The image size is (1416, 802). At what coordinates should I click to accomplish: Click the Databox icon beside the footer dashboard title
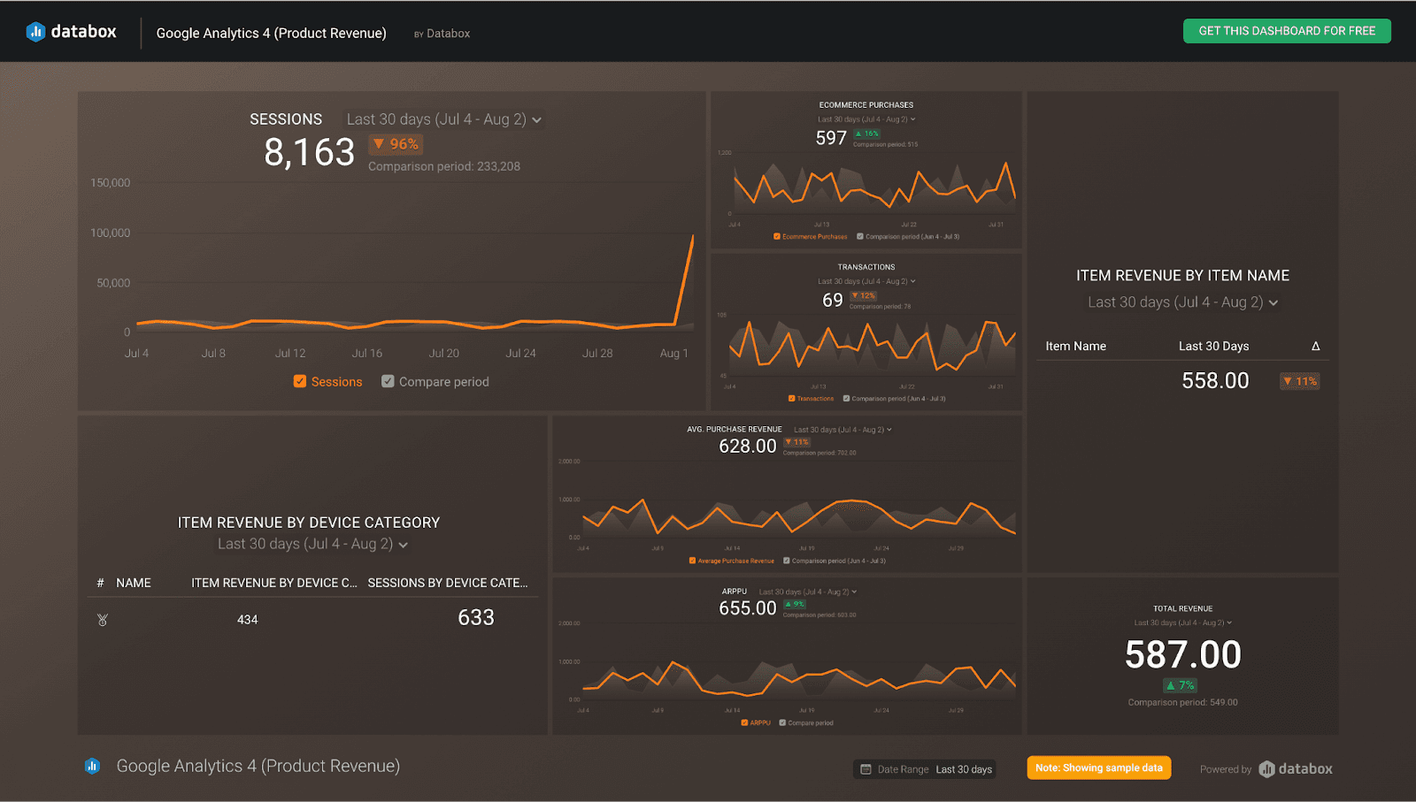(93, 766)
